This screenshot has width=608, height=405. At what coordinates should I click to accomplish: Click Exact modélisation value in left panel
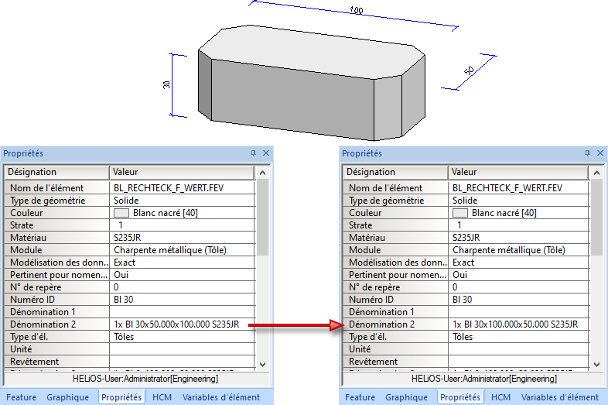125,263
